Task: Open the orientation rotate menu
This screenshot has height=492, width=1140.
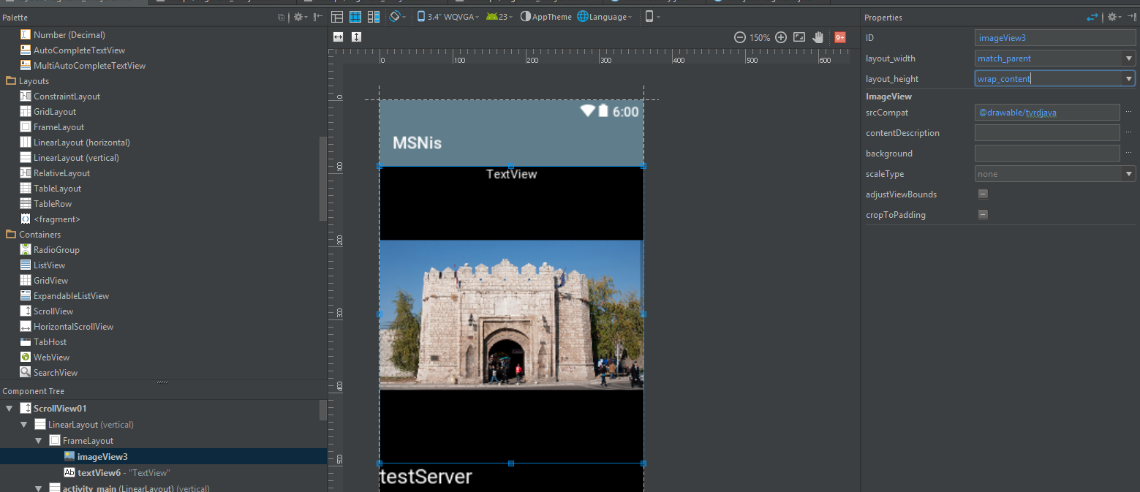Action: [x=397, y=17]
